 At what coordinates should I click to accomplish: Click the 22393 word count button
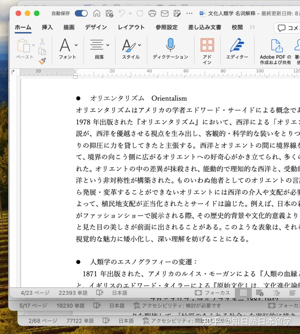coord(73,293)
